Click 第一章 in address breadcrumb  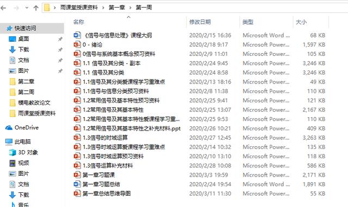pyautogui.click(x=117, y=8)
